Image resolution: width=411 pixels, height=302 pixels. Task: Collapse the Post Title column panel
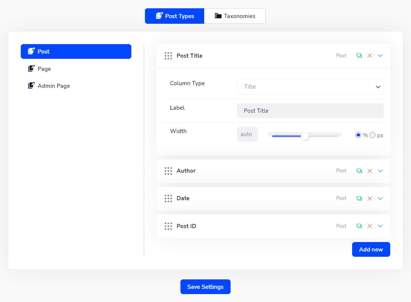380,56
